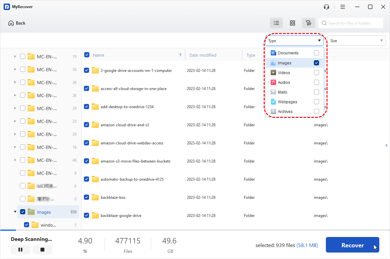Screen dimensions: 390x259
Task: Expand the MC-EN folder with 16 items
Action: pyautogui.click(x=15, y=147)
